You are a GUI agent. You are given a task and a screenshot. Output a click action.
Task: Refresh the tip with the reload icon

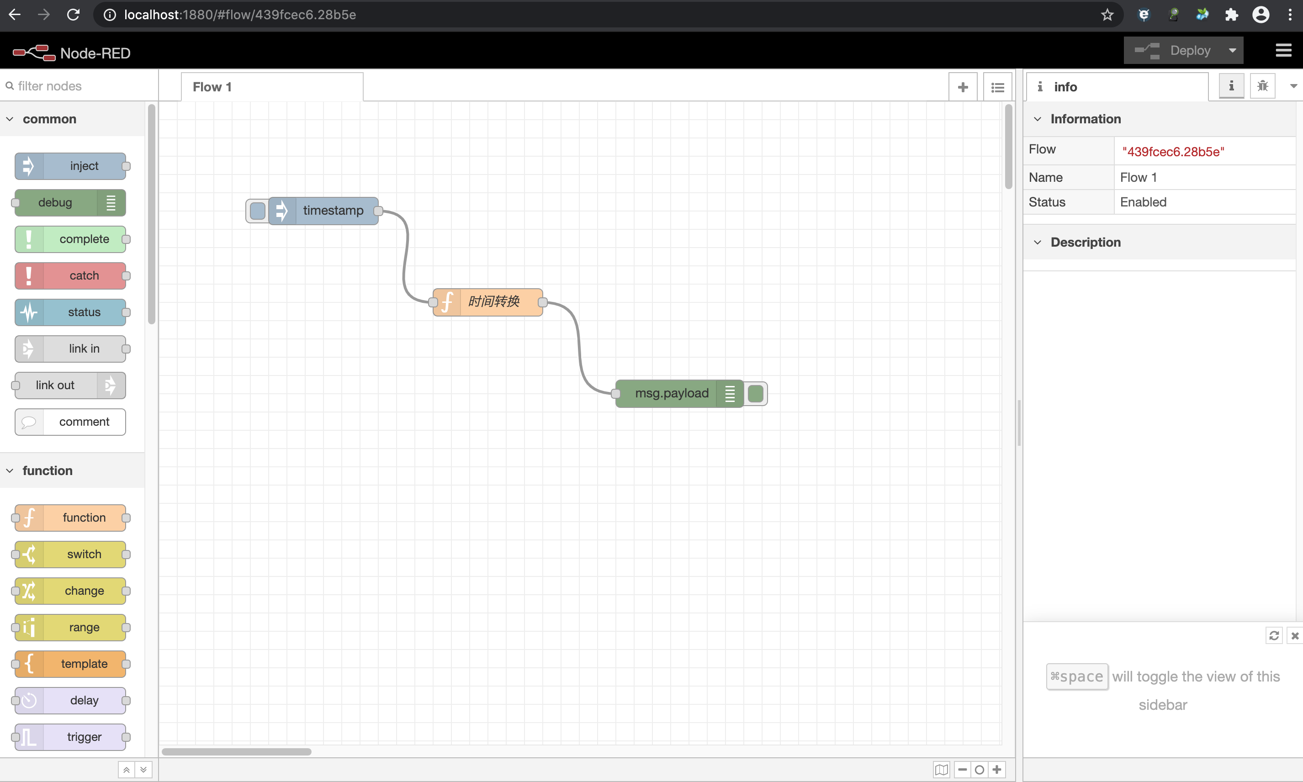pyautogui.click(x=1273, y=635)
